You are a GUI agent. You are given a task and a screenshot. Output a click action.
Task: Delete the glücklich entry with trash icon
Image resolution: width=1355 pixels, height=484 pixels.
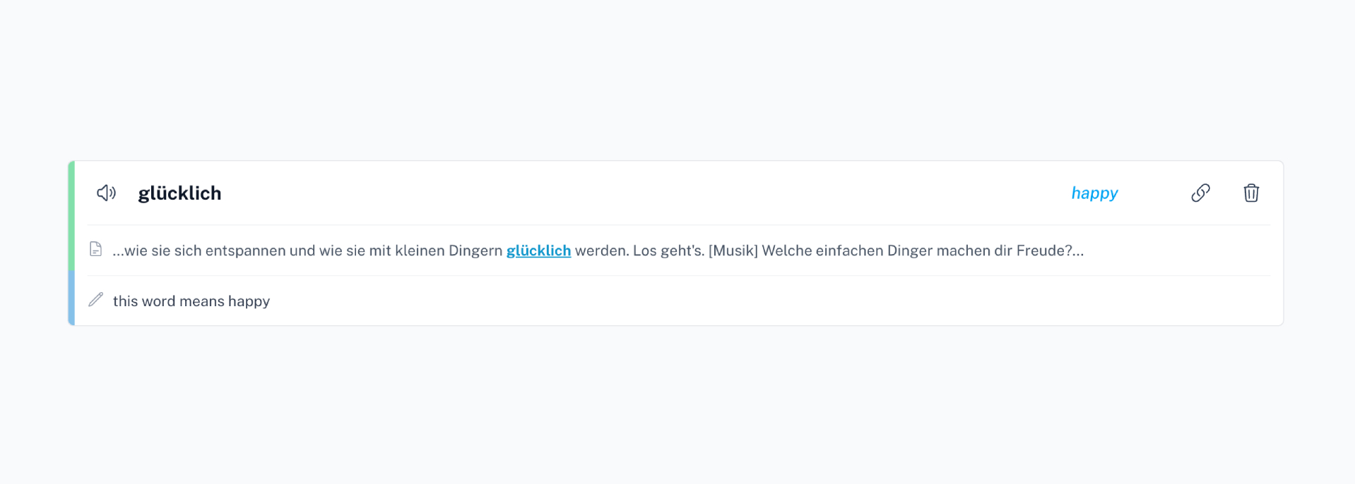[1250, 193]
